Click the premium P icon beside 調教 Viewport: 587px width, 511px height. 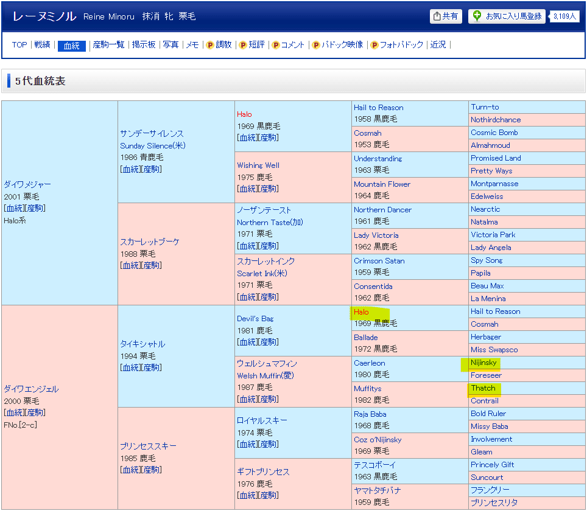210,45
